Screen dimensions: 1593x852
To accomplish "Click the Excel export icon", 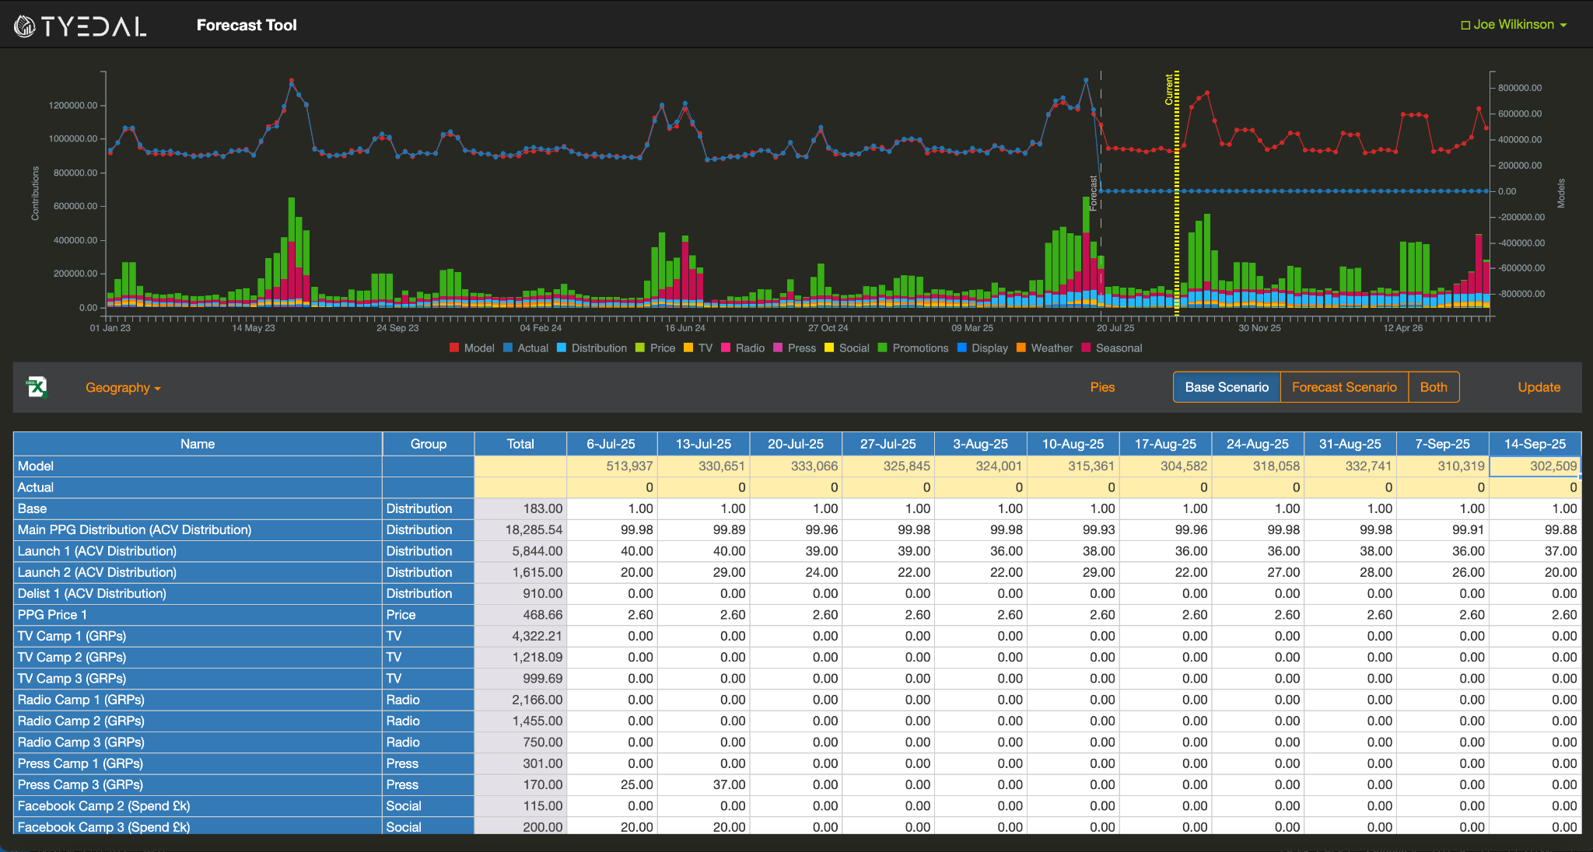I will [x=35, y=387].
